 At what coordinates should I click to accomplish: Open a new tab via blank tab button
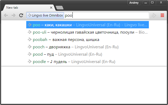(x=60, y=8)
